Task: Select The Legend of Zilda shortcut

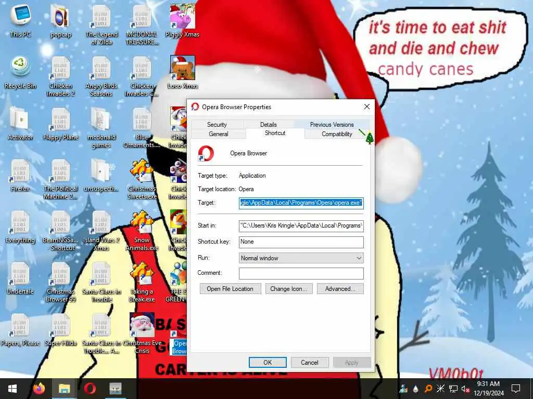Action: (101, 24)
